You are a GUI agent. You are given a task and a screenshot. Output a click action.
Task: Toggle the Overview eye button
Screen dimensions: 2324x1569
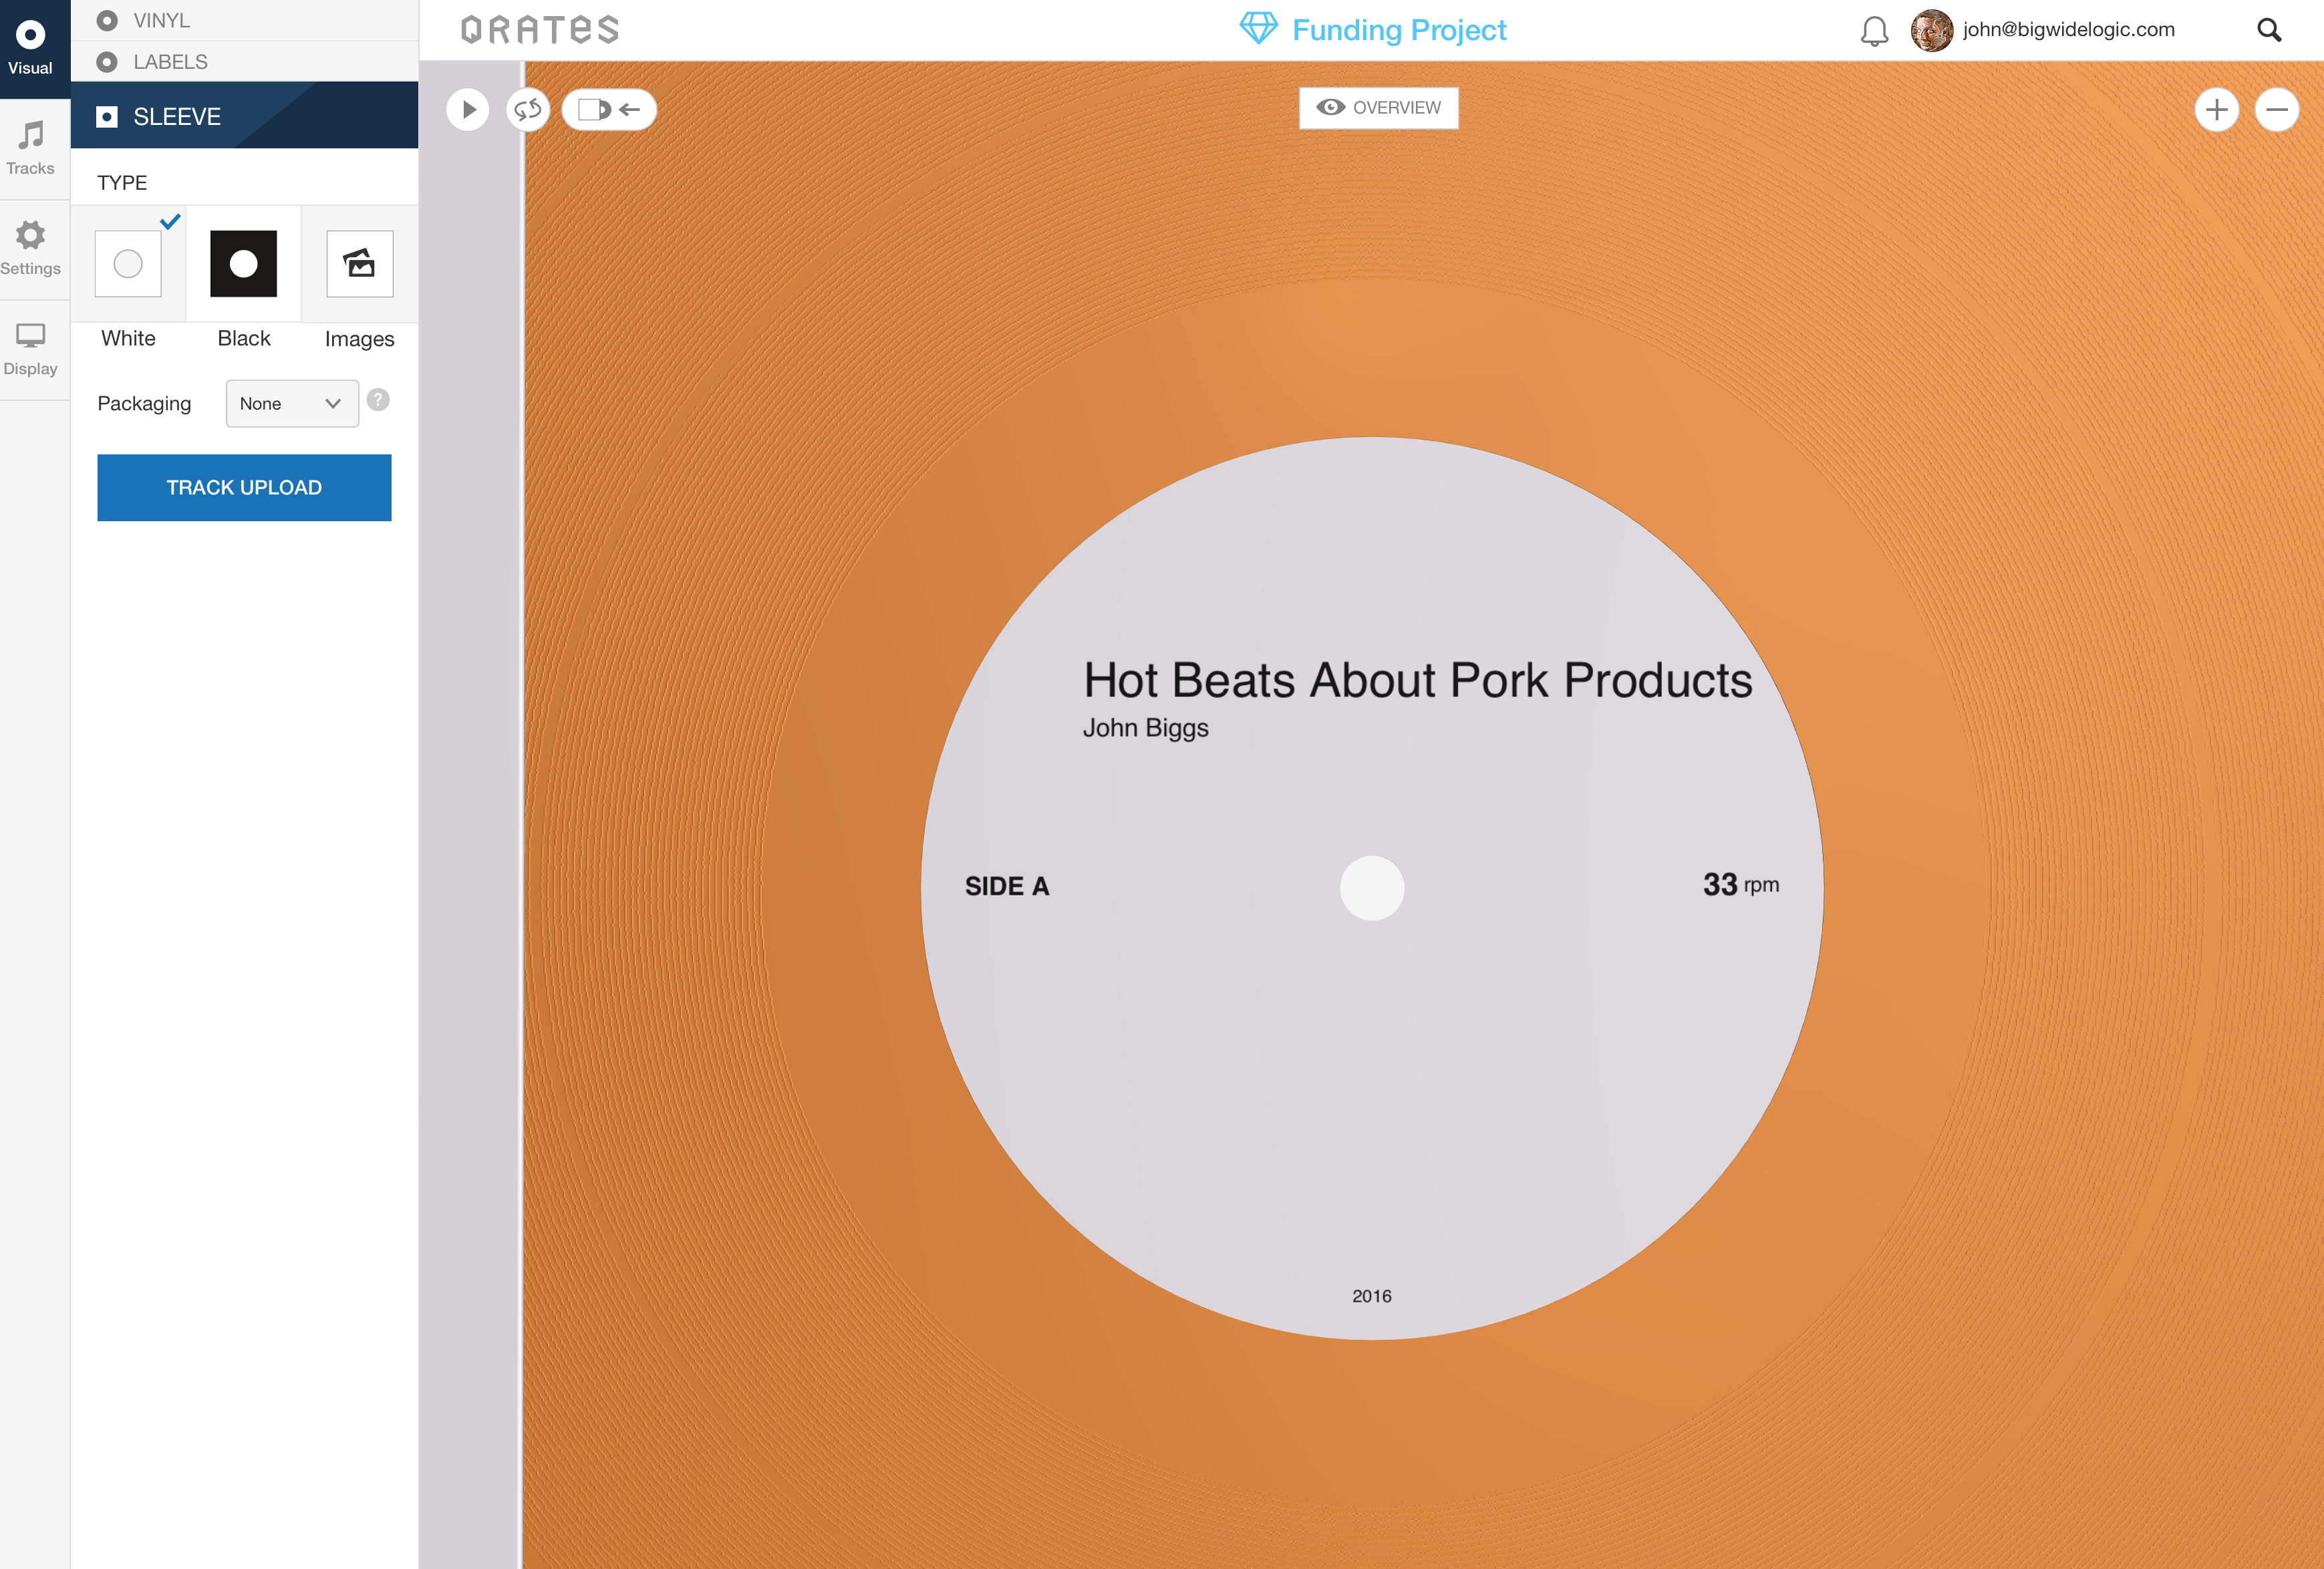pyautogui.click(x=1378, y=108)
